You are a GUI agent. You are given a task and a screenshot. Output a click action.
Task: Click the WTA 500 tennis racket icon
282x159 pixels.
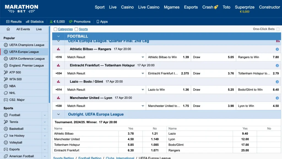coord(6,79)
